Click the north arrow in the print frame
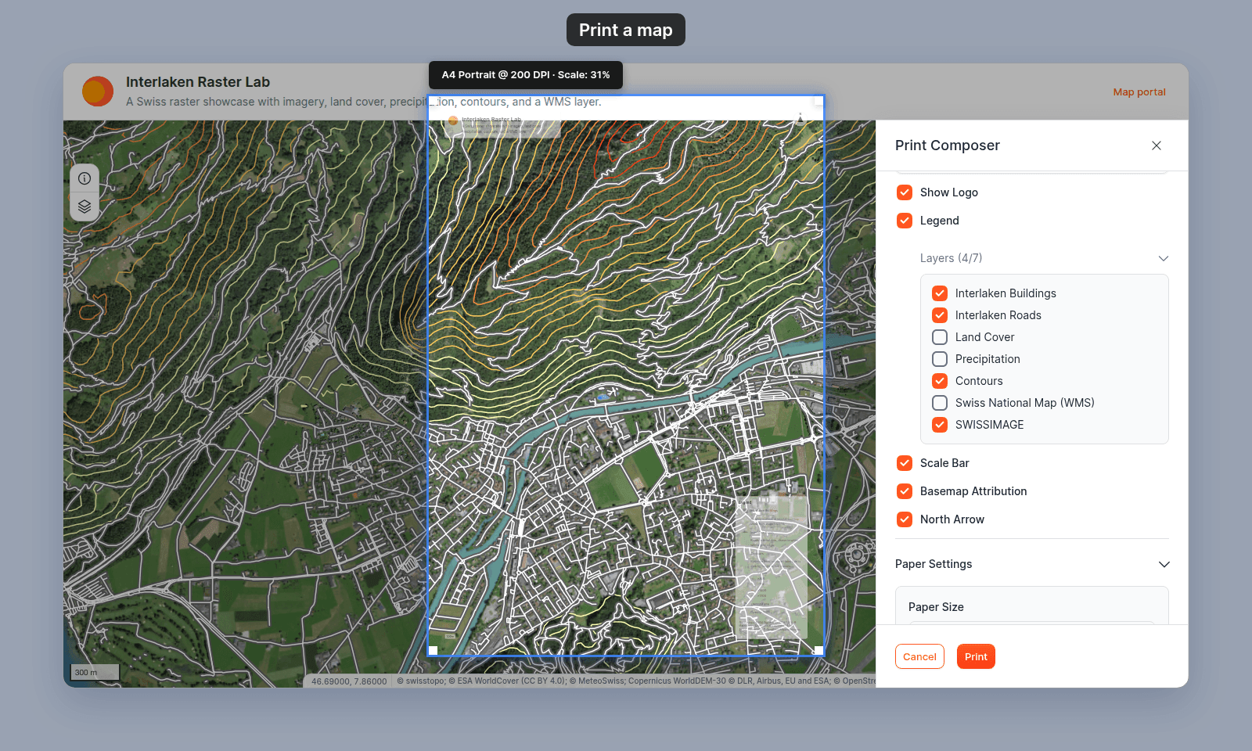This screenshot has height=751, width=1252. (800, 118)
